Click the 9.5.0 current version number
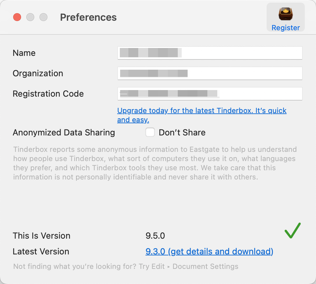 coord(155,236)
